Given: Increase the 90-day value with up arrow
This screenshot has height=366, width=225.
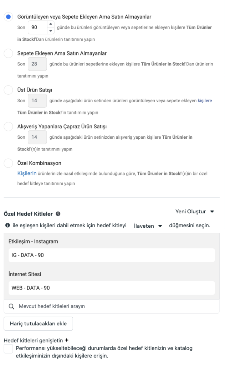Looking at the screenshot, I should pyautogui.click(x=51, y=24).
